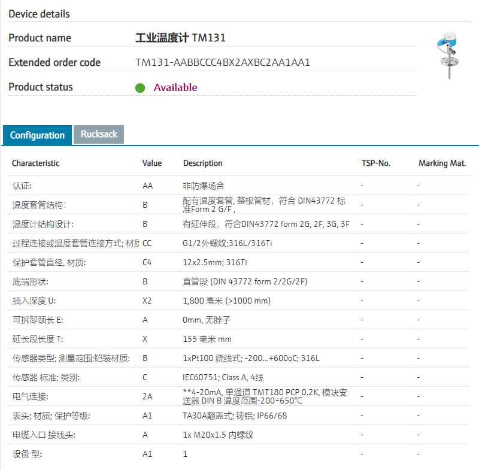Click the Available status text
Screen dimensions: 479x470
[x=175, y=87]
